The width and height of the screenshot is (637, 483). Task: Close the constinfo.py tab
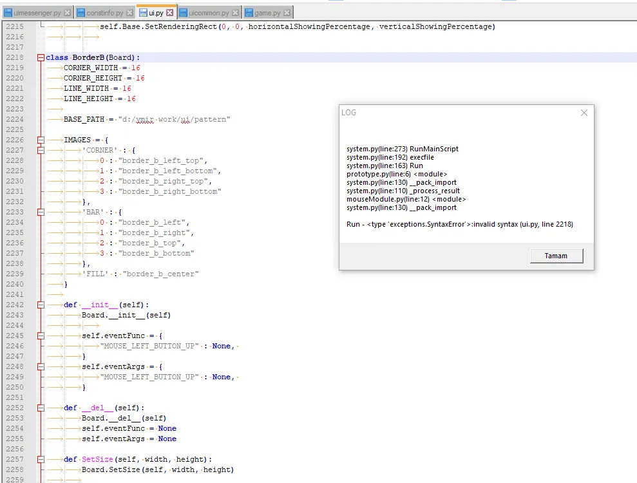[129, 13]
